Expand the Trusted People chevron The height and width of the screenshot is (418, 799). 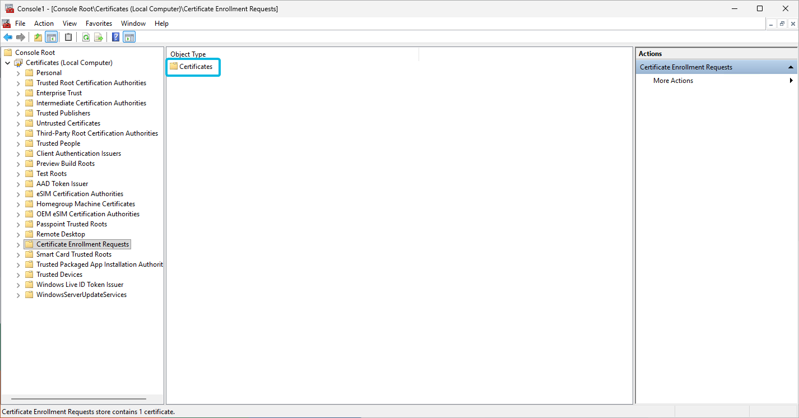(x=18, y=143)
